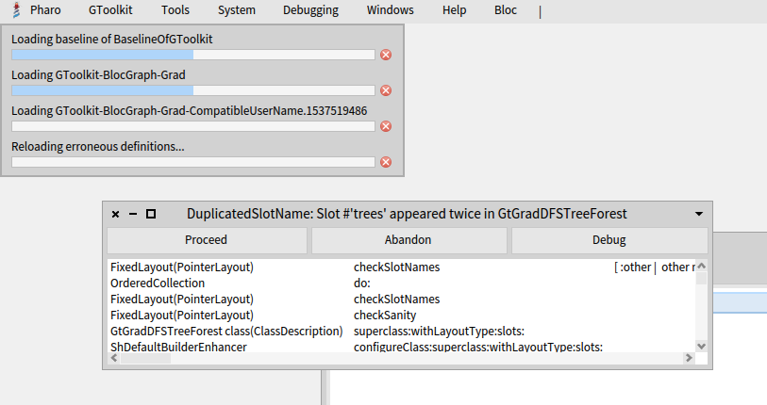
Task: Open the Bloc menu
Action: (506, 10)
